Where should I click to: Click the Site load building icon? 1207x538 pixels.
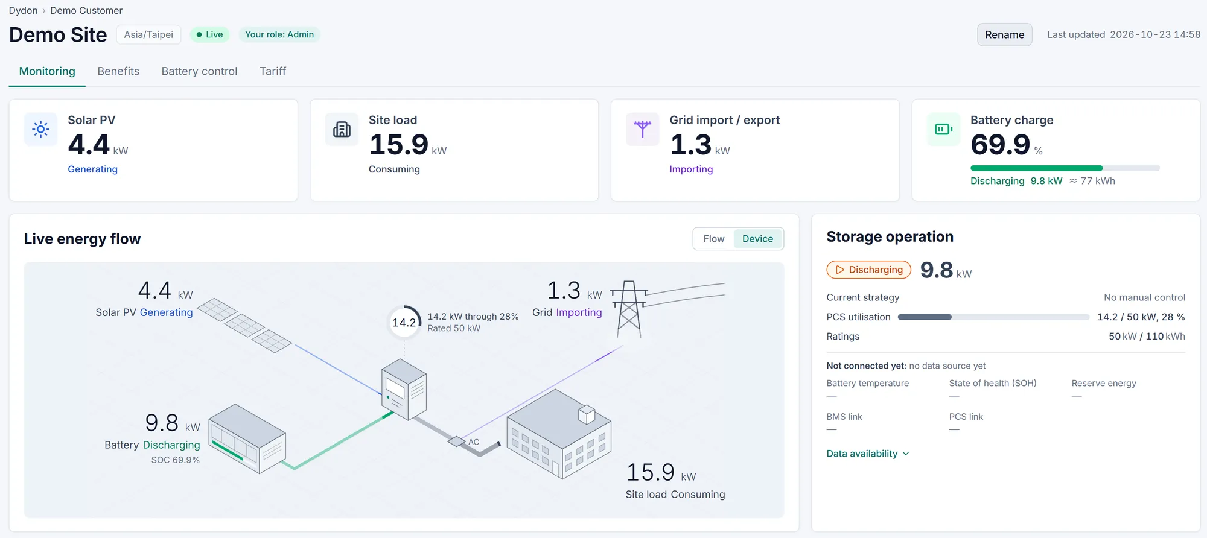[342, 129]
